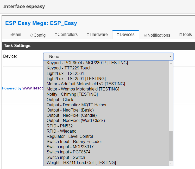Choose Output - Clock option
195x169 pixels.
tap(106, 100)
